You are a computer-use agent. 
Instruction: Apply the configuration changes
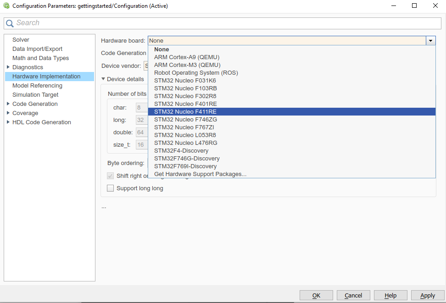click(428, 295)
